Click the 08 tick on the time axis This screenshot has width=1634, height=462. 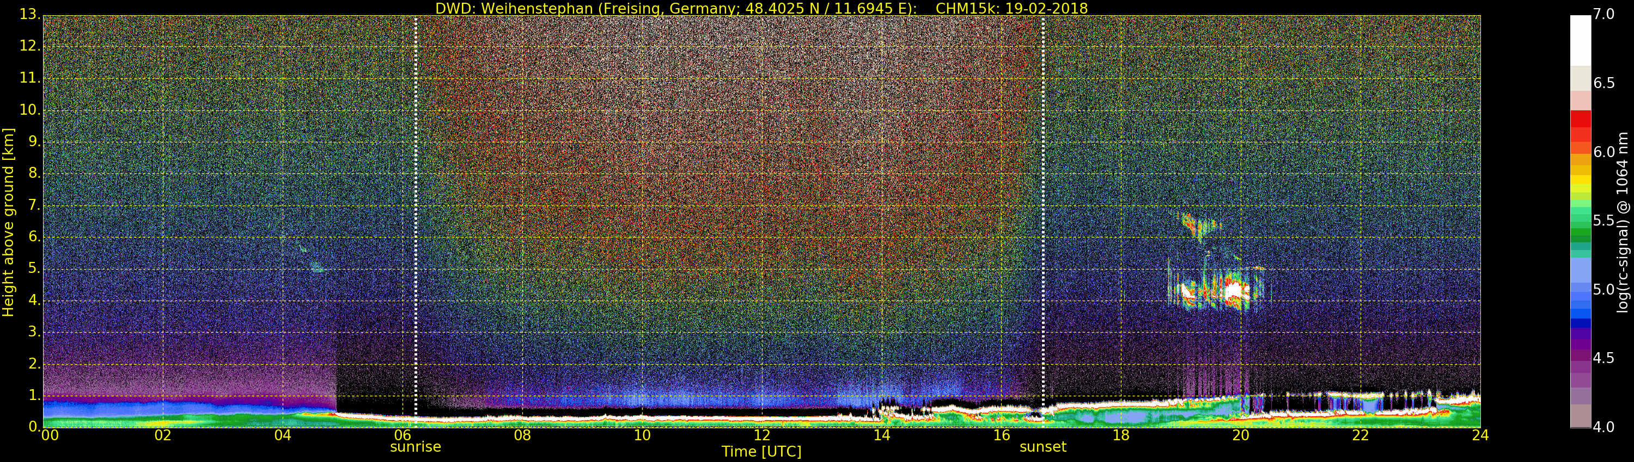coord(523,435)
